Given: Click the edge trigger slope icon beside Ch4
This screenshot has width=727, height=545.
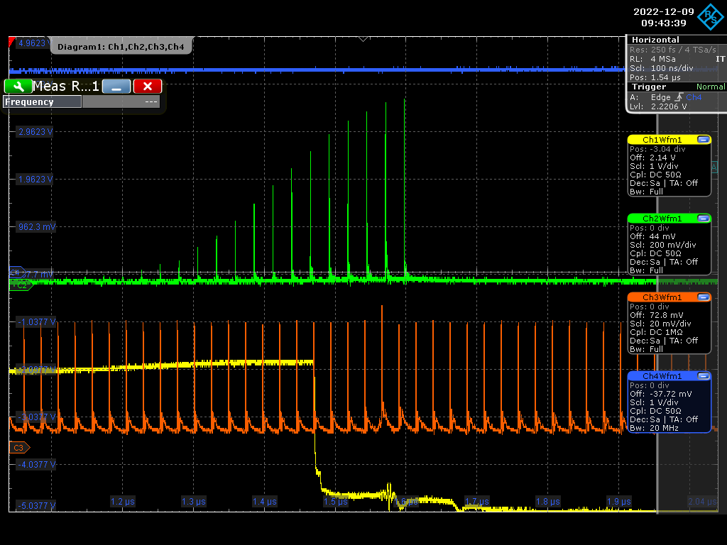Looking at the screenshot, I should pyautogui.click(x=678, y=97).
